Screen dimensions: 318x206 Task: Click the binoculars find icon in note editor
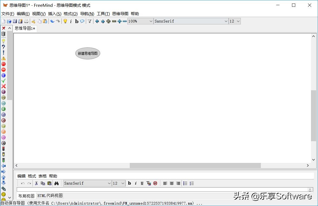point(56,184)
